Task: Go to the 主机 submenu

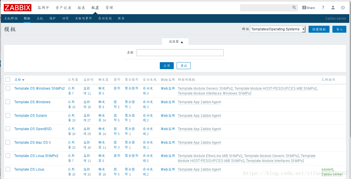Action: [x=40, y=18]
